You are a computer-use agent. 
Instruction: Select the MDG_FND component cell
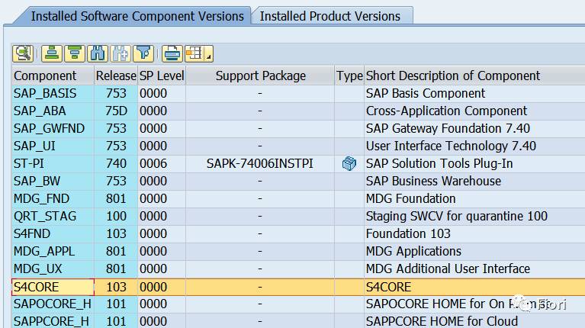click(x=53, y=198)
